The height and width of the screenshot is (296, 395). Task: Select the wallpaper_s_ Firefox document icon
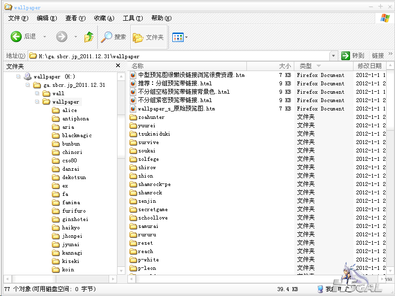pos(133,109)
